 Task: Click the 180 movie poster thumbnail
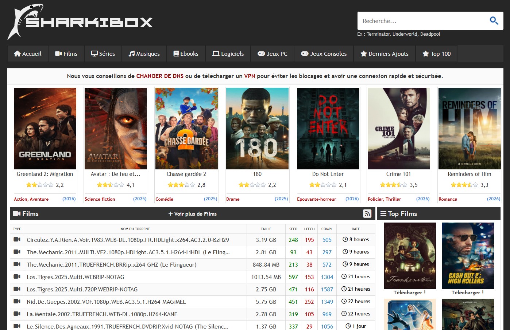pyautogui.click(x=257, y=129)
